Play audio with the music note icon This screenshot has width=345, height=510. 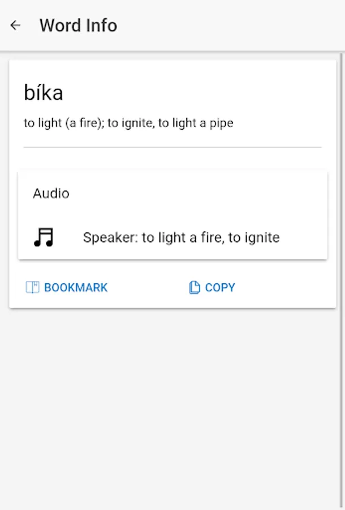tap(44, 237)
